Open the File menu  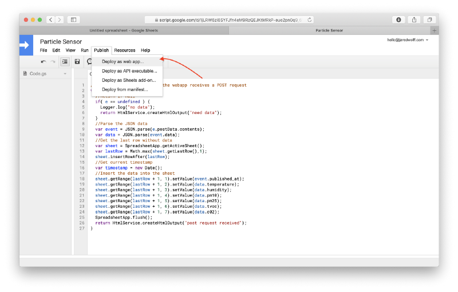click(x=44, y=50)
